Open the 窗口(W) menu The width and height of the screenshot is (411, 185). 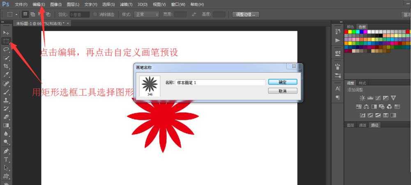[178, 5]
